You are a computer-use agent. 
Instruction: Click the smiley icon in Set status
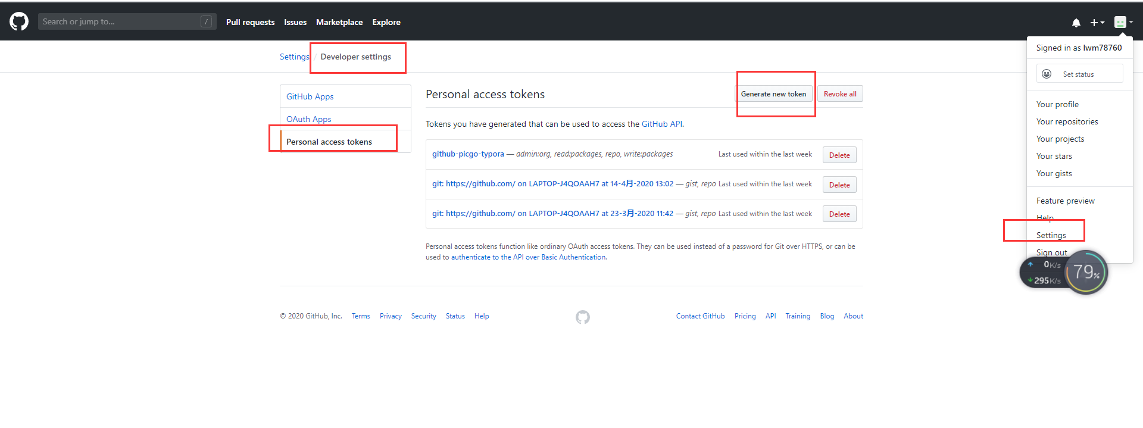click(x=1047, y=74)
